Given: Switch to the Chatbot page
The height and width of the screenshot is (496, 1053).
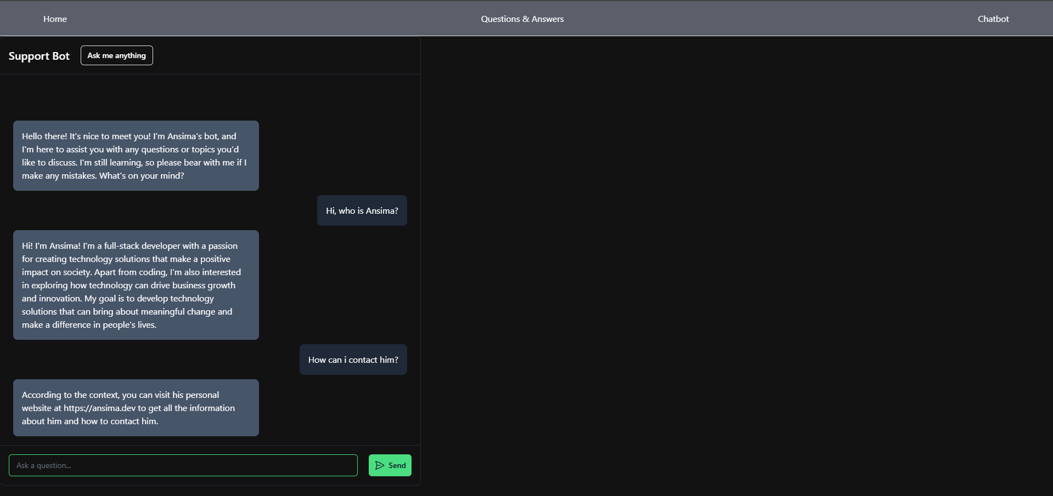Looking at the screenshot, I should 993,19.
